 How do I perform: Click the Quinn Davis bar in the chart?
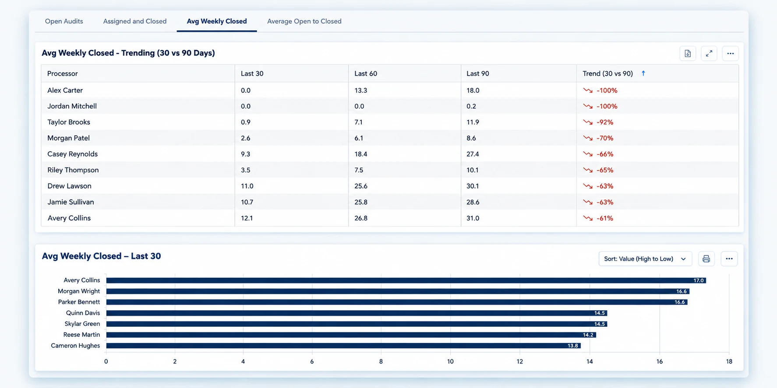[357, 313]
